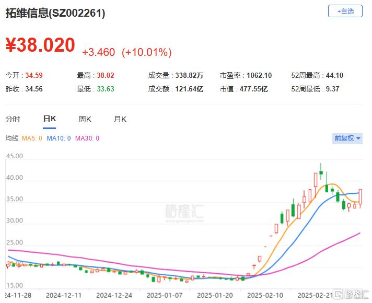Click the 52-week low value 9.37

332,89
